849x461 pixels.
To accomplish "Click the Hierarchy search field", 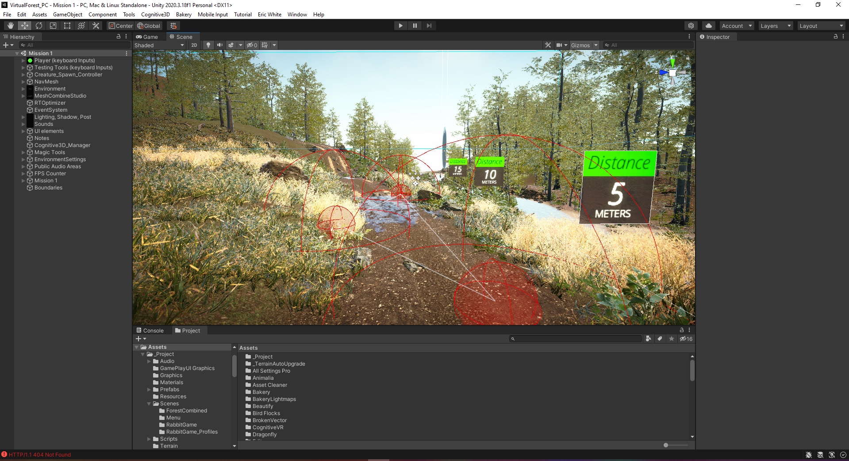I will (x=74, y=45).
